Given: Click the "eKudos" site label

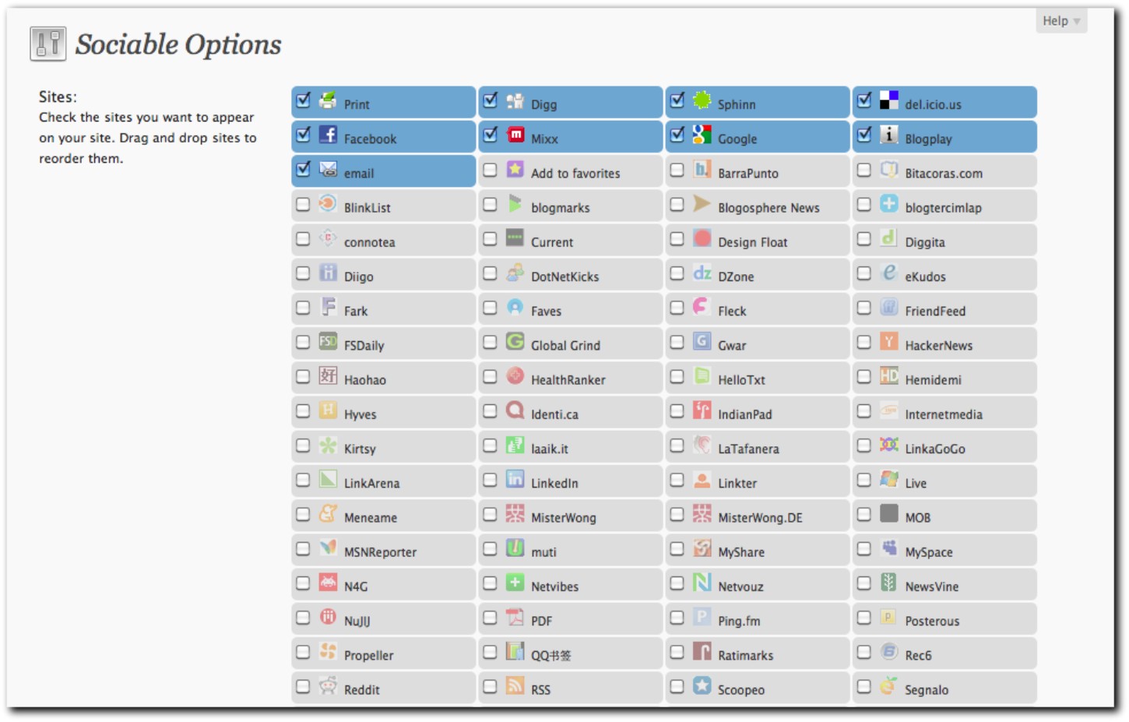Looking at the screenshot, I should [x=925, y=276].
